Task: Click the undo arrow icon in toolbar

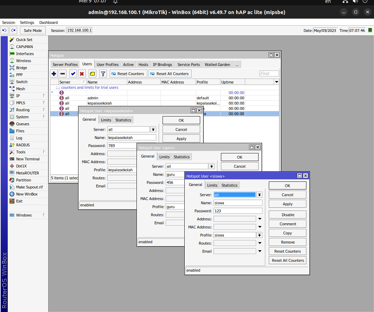Action: [5, 30]
